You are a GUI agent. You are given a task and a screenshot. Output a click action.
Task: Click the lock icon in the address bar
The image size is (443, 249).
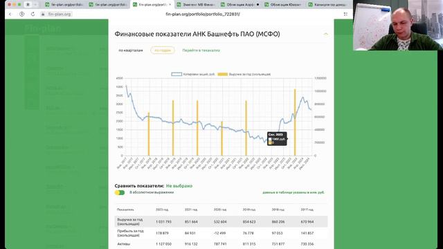tap(43, 14)
